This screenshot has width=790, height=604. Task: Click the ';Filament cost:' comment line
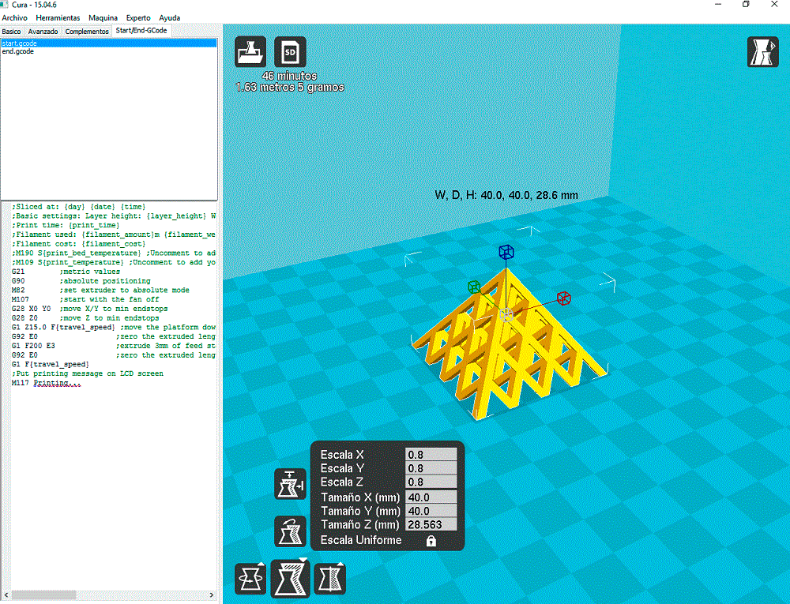(78, 244)
